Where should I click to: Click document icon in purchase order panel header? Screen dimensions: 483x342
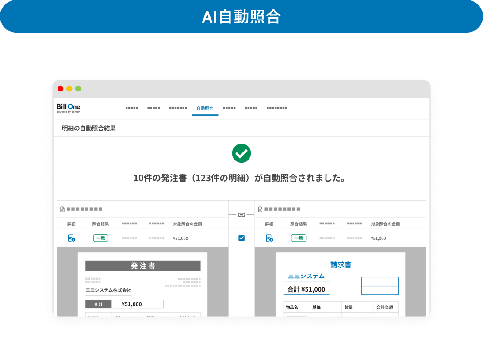tap(62, 209)
